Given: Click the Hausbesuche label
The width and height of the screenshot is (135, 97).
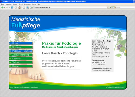Looking at the screenshot, I should [97, 68].
